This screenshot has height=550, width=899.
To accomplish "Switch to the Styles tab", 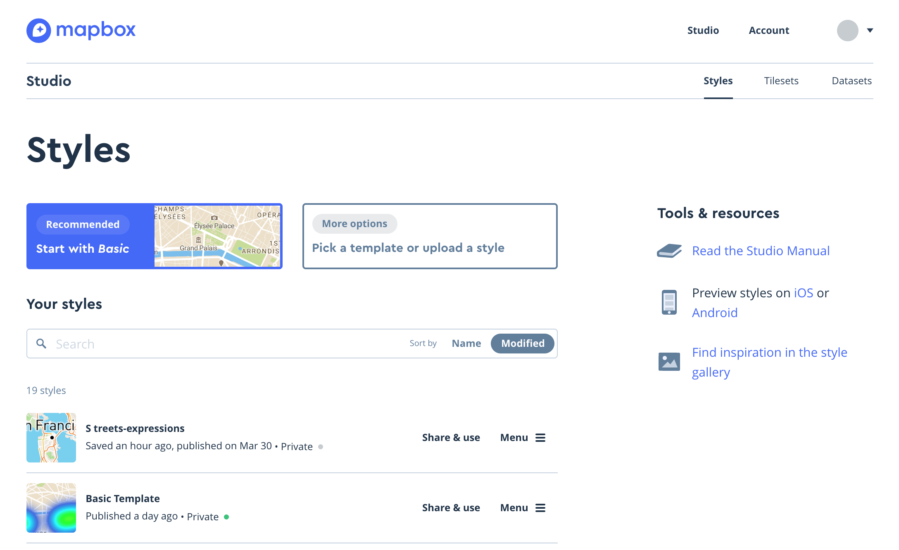I will [718, 81].
